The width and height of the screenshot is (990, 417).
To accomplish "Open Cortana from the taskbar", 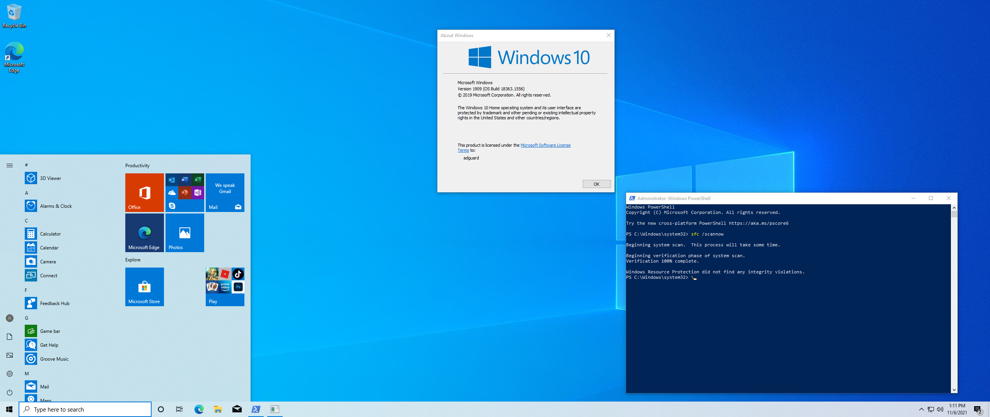I will click(161, 409).
